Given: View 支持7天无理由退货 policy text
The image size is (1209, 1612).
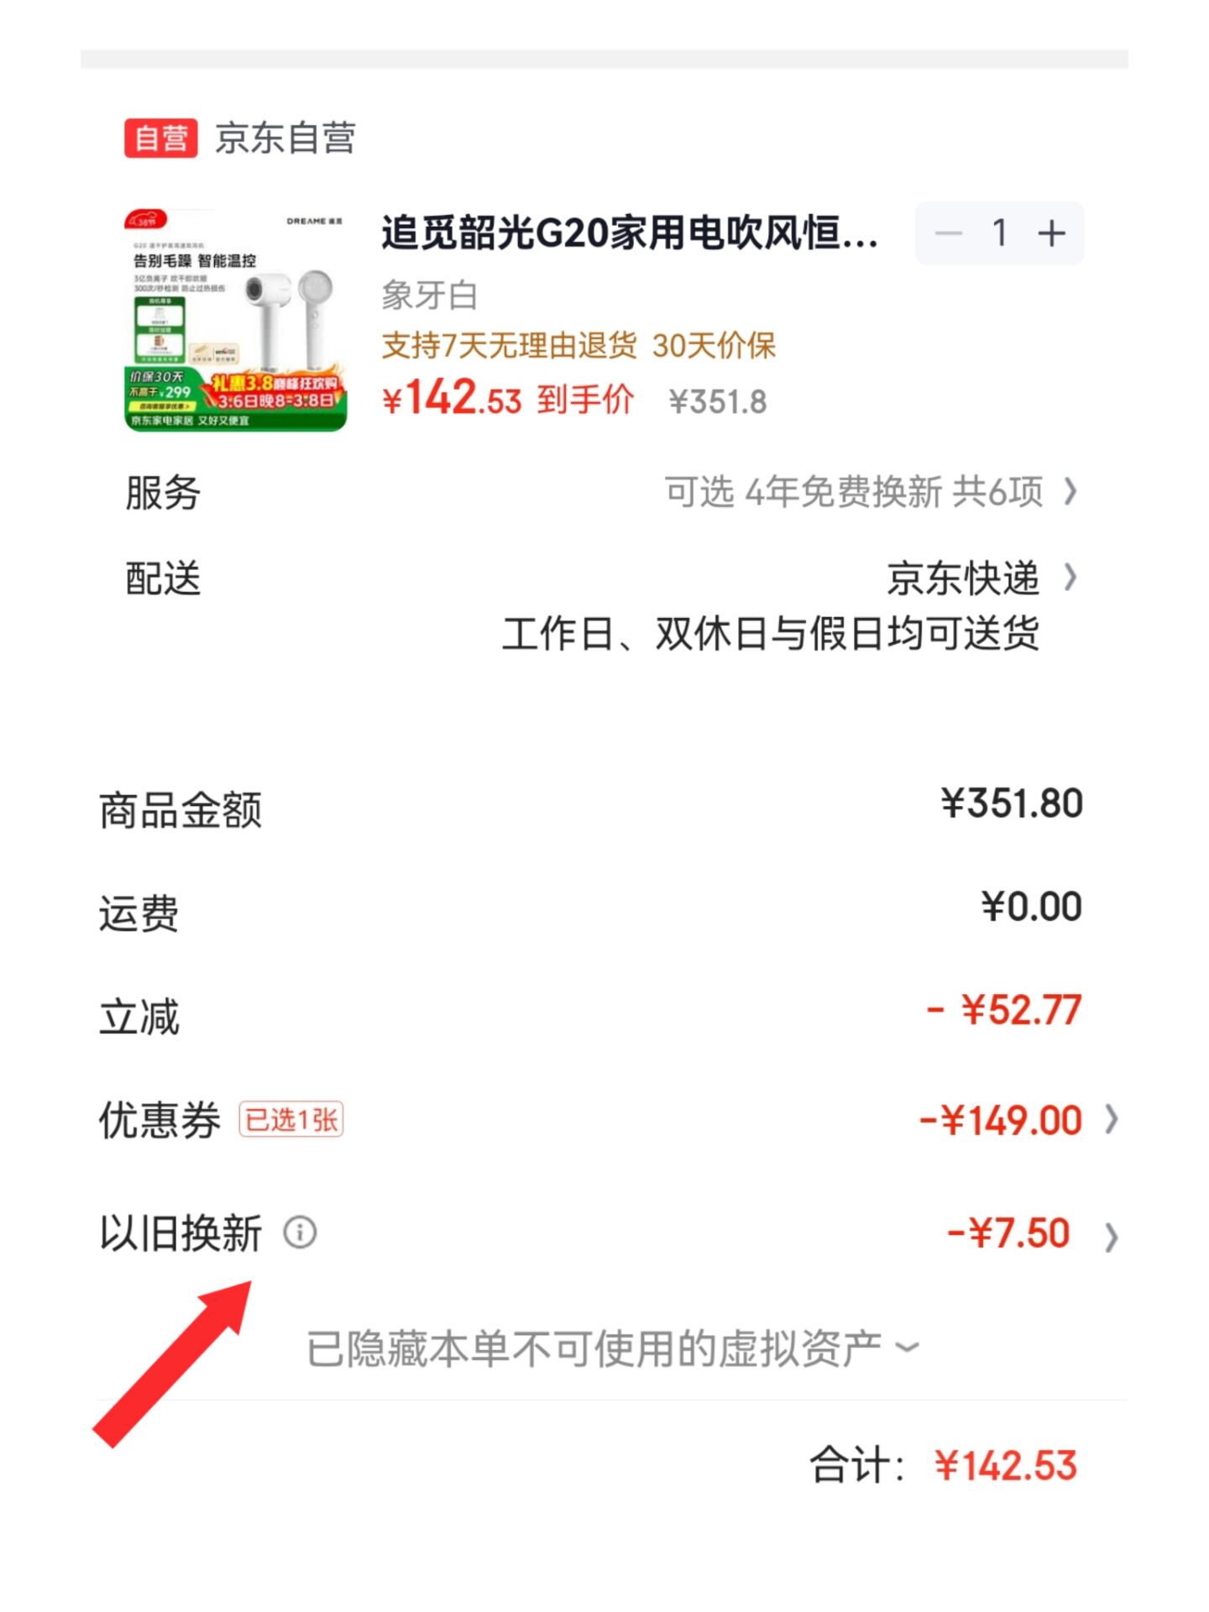Looking at the screenshot, I should point(509,345).
